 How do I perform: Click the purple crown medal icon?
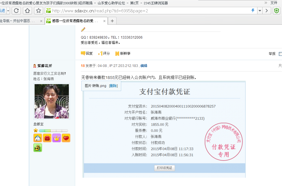(x=57, y=138)
